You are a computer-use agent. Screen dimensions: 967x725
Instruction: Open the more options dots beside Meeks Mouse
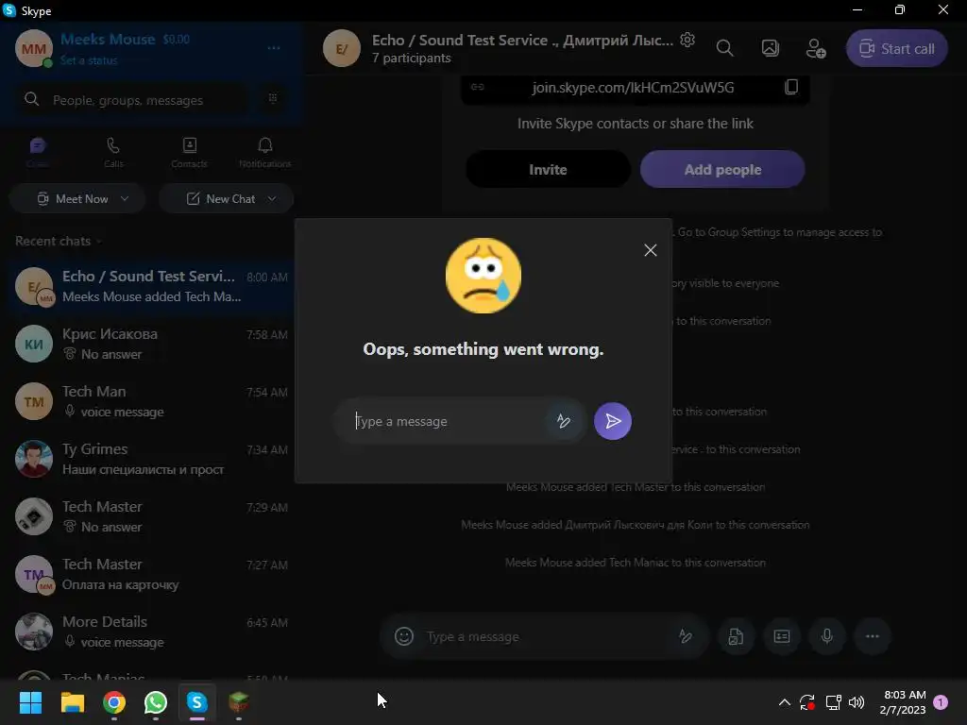274,48
